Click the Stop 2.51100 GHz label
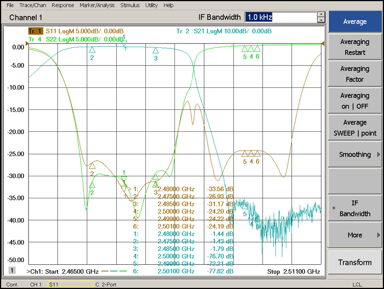384x289 pixels. 293,271
